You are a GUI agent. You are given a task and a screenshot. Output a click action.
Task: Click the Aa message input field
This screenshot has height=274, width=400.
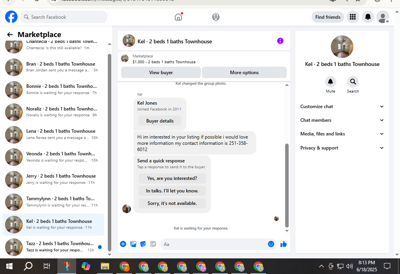(x=214, y=244)
